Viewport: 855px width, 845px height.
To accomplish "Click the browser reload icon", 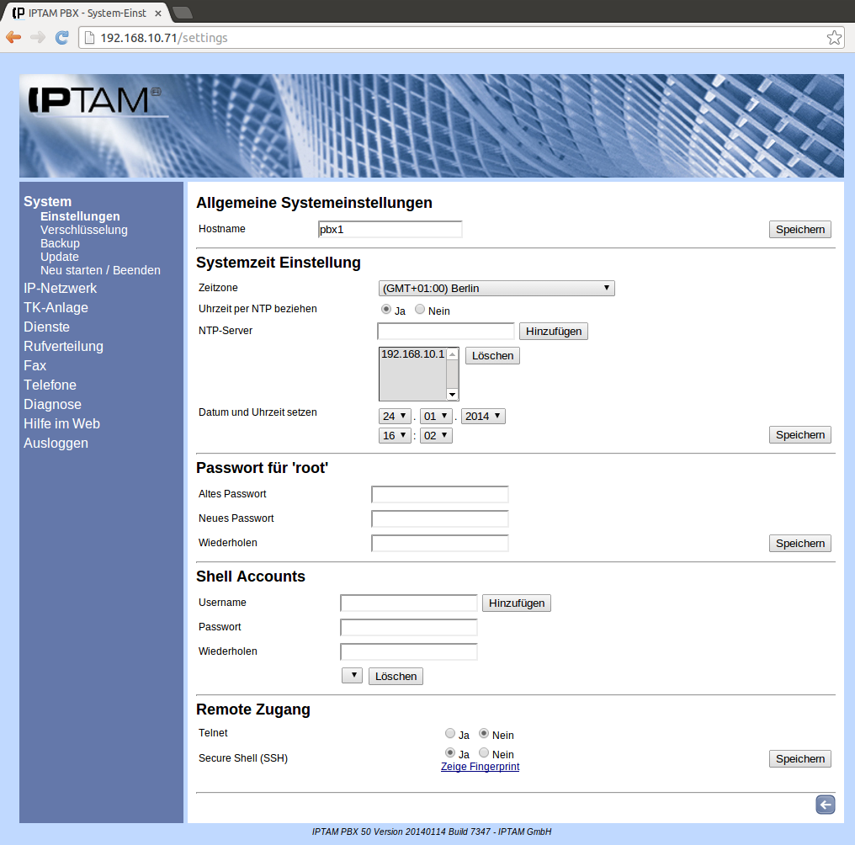I will [x=61, y=37].
